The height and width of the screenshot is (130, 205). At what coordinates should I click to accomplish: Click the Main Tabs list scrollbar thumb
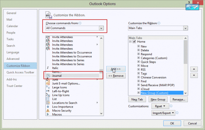[185, 52]
